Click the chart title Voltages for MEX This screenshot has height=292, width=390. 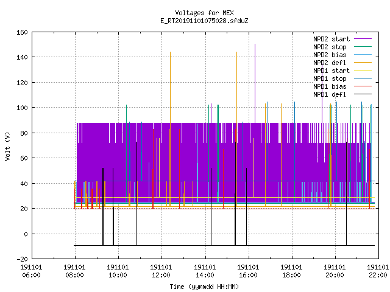[204, 13]
